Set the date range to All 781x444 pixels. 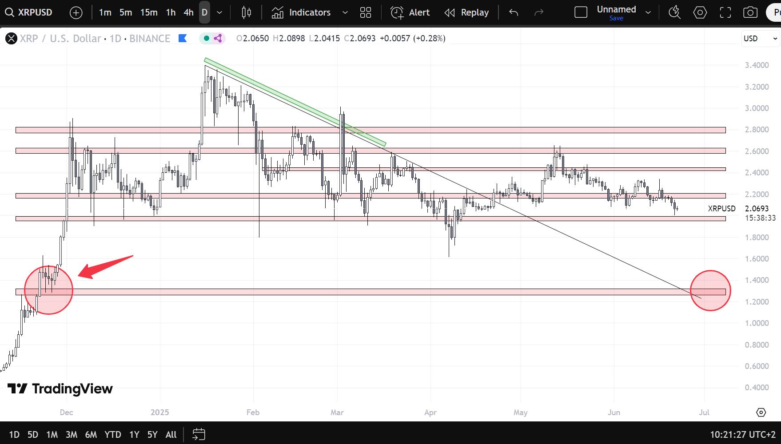(171, 434)
